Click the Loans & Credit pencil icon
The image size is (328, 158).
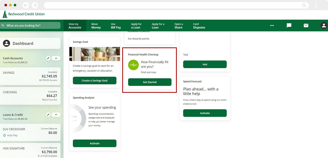48,115
